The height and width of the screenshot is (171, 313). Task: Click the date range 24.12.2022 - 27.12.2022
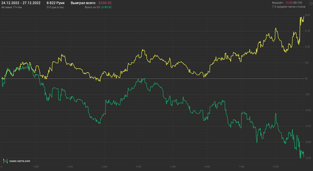point(21,3)
